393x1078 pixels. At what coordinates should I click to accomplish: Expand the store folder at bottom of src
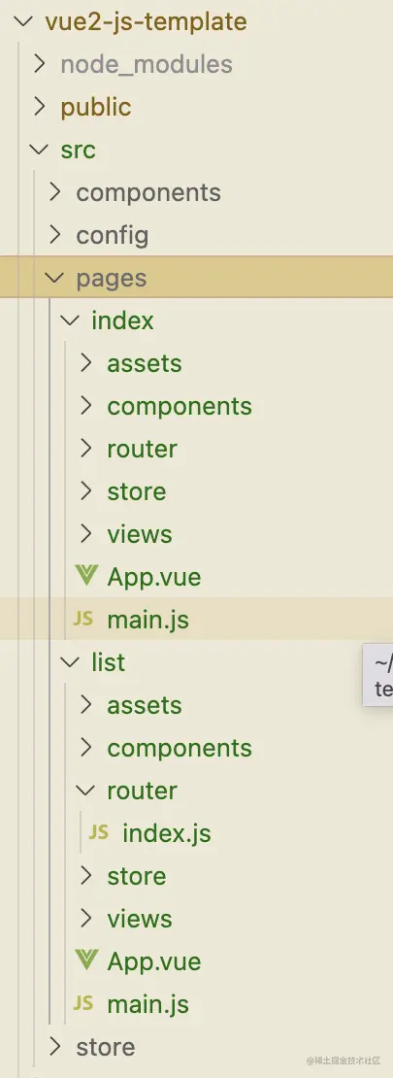[x=55, y=1046]
